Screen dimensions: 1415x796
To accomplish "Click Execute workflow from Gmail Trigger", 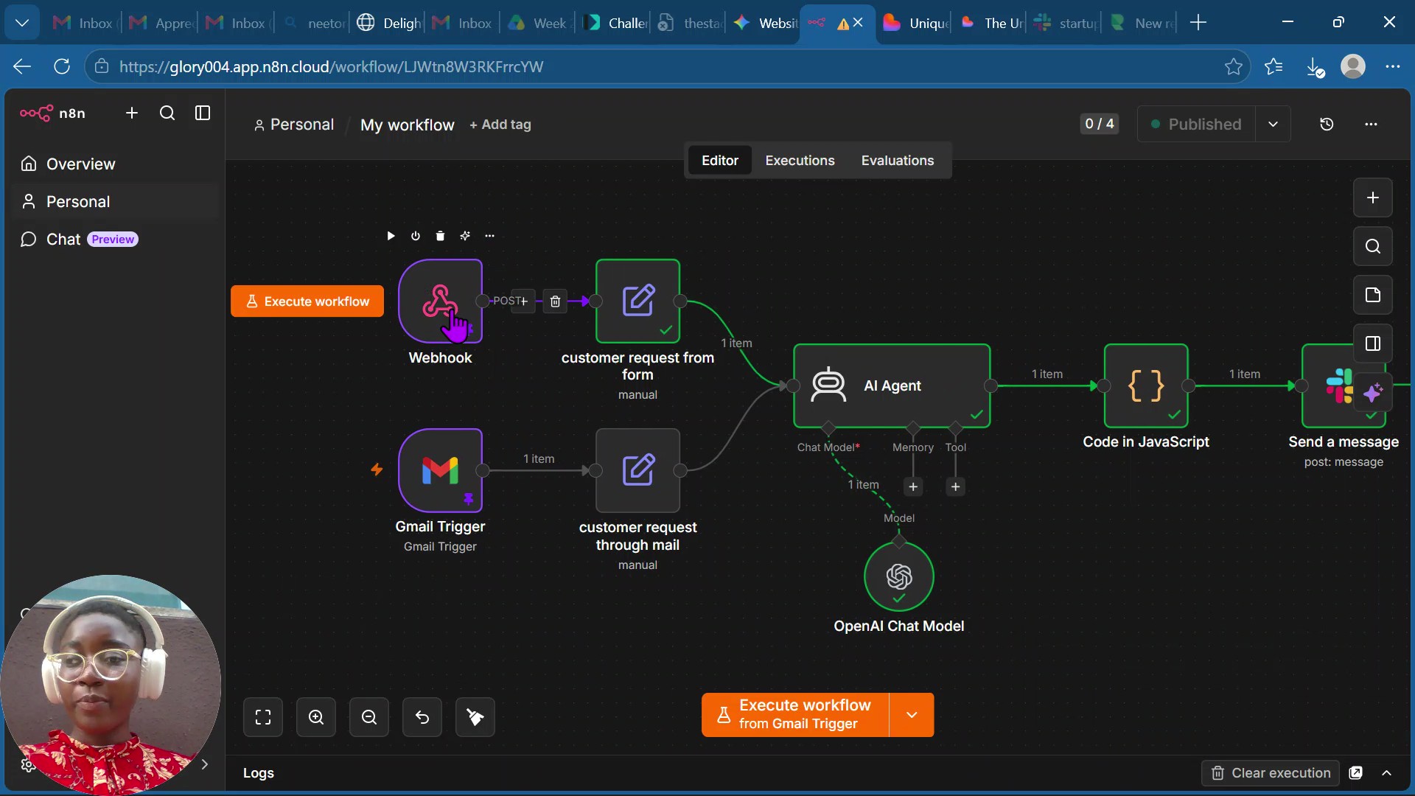I will 796,715.
